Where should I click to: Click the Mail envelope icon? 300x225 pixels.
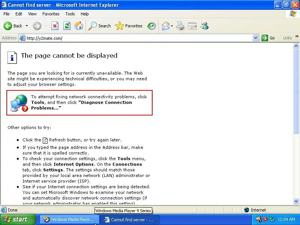coord(165,26)
